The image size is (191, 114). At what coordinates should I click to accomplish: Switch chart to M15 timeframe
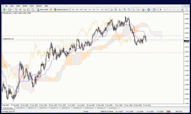81,9
